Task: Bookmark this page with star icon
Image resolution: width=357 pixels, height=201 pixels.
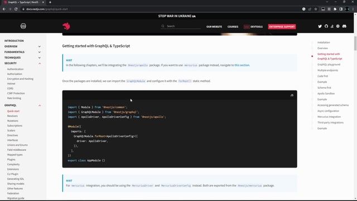Action: [316, 9]
